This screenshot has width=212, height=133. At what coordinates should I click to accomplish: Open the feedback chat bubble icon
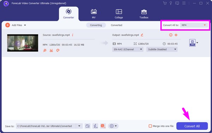click(177, 3)
